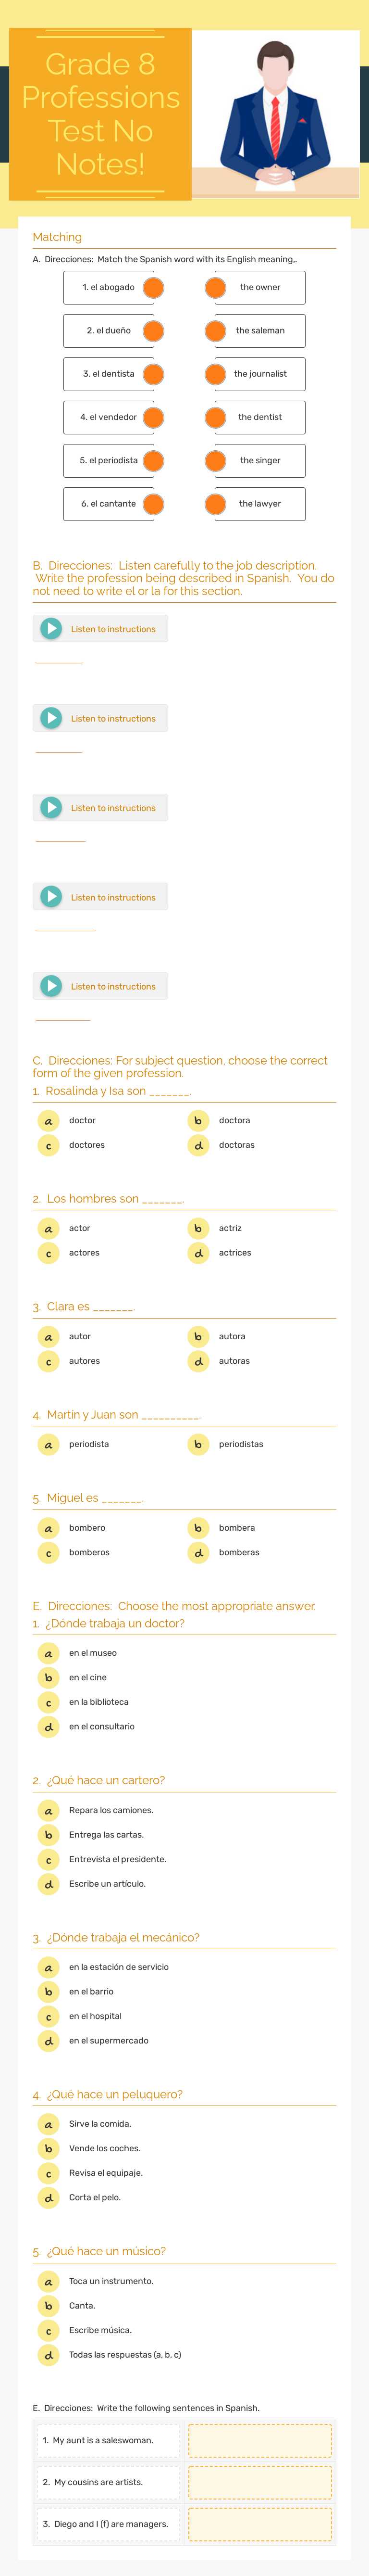Play the third audio instruction

tap(51, 807)
